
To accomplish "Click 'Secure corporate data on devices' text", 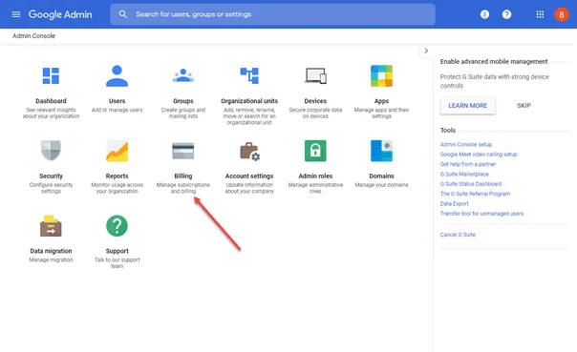I will (x=315, y=114).
